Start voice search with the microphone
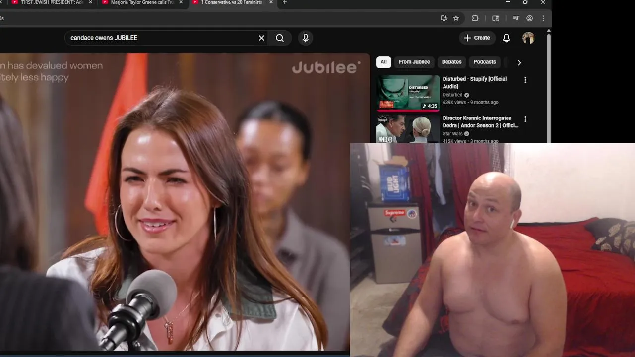 click(306, 38)
